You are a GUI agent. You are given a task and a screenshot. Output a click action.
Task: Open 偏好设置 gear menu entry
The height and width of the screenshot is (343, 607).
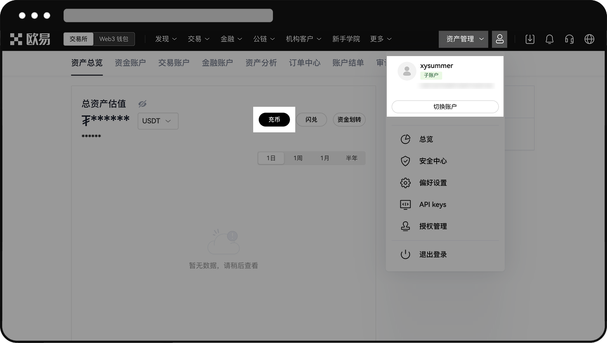tap(433, 183)
